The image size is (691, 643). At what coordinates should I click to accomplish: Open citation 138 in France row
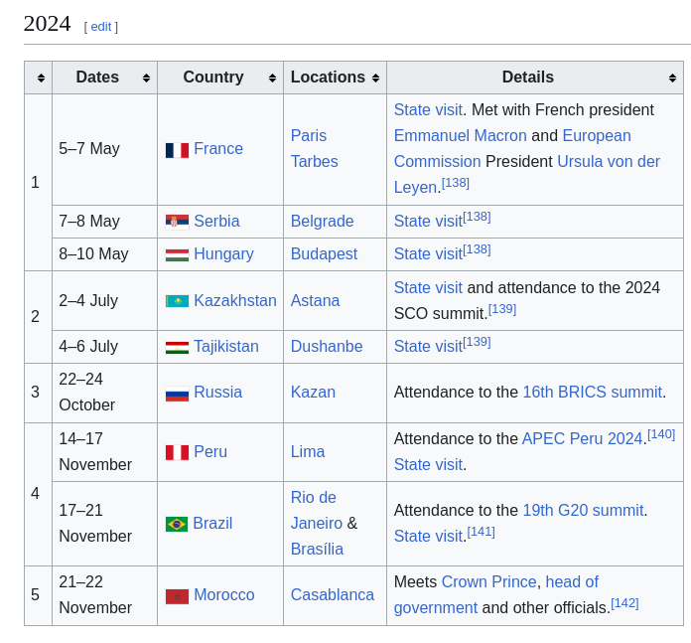click(456, 183)
